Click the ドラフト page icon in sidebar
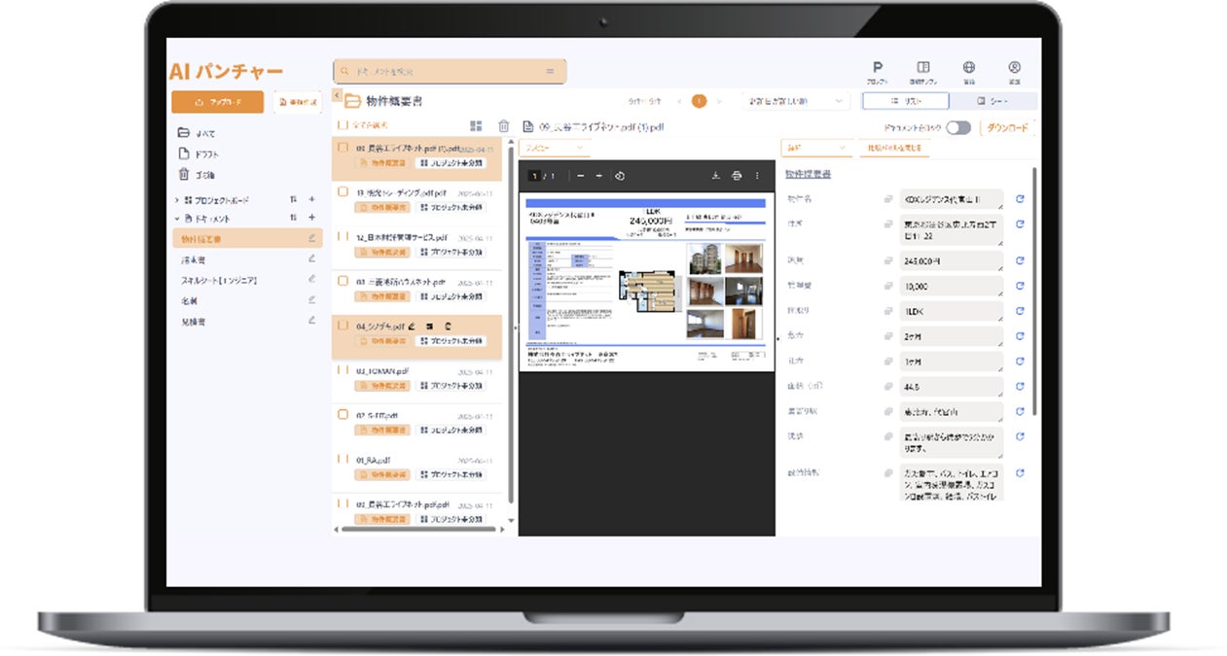 [183, 154]
